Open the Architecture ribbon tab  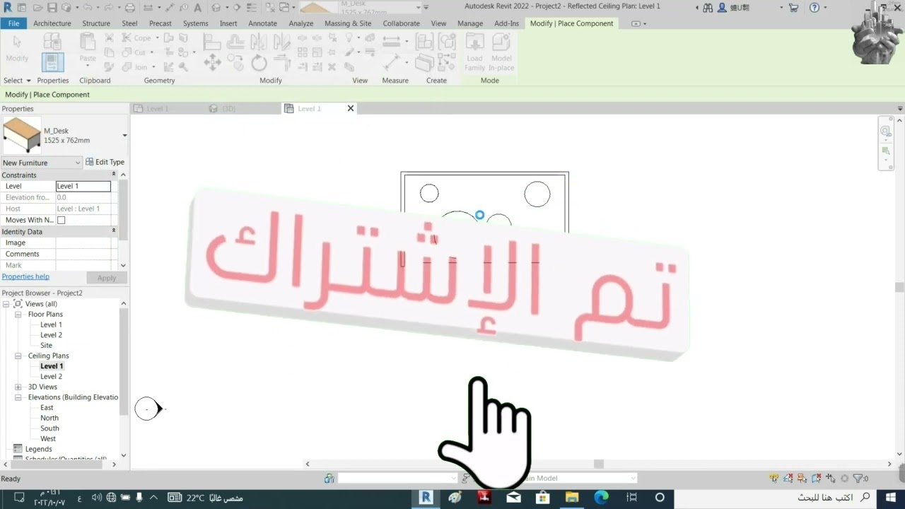(x=52, y=23)
